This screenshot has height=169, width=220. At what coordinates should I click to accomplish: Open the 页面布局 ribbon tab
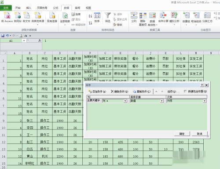point(42,8)
